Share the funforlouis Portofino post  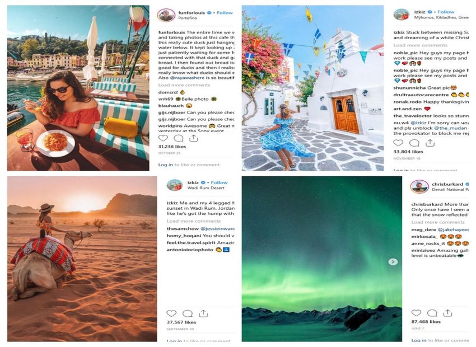[x=194, y=138]
